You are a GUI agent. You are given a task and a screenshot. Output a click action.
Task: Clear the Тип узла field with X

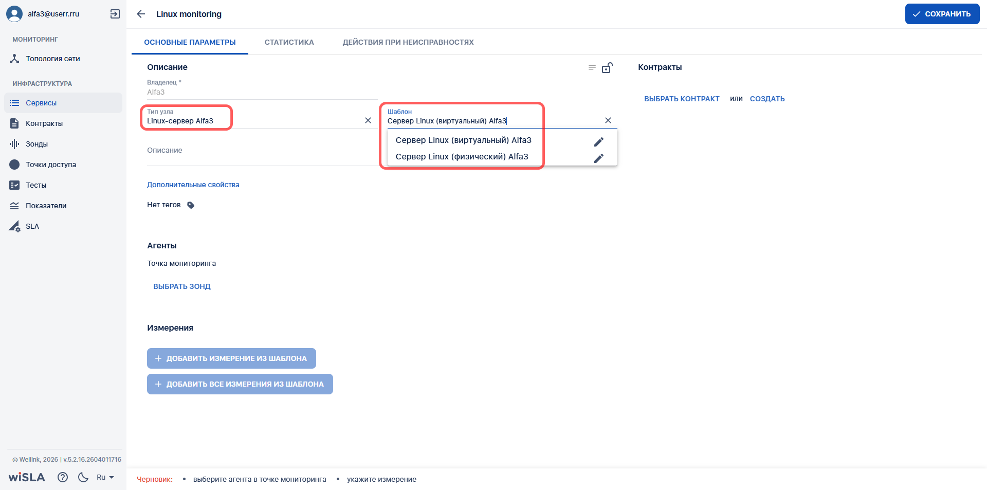tap(368, 120)
